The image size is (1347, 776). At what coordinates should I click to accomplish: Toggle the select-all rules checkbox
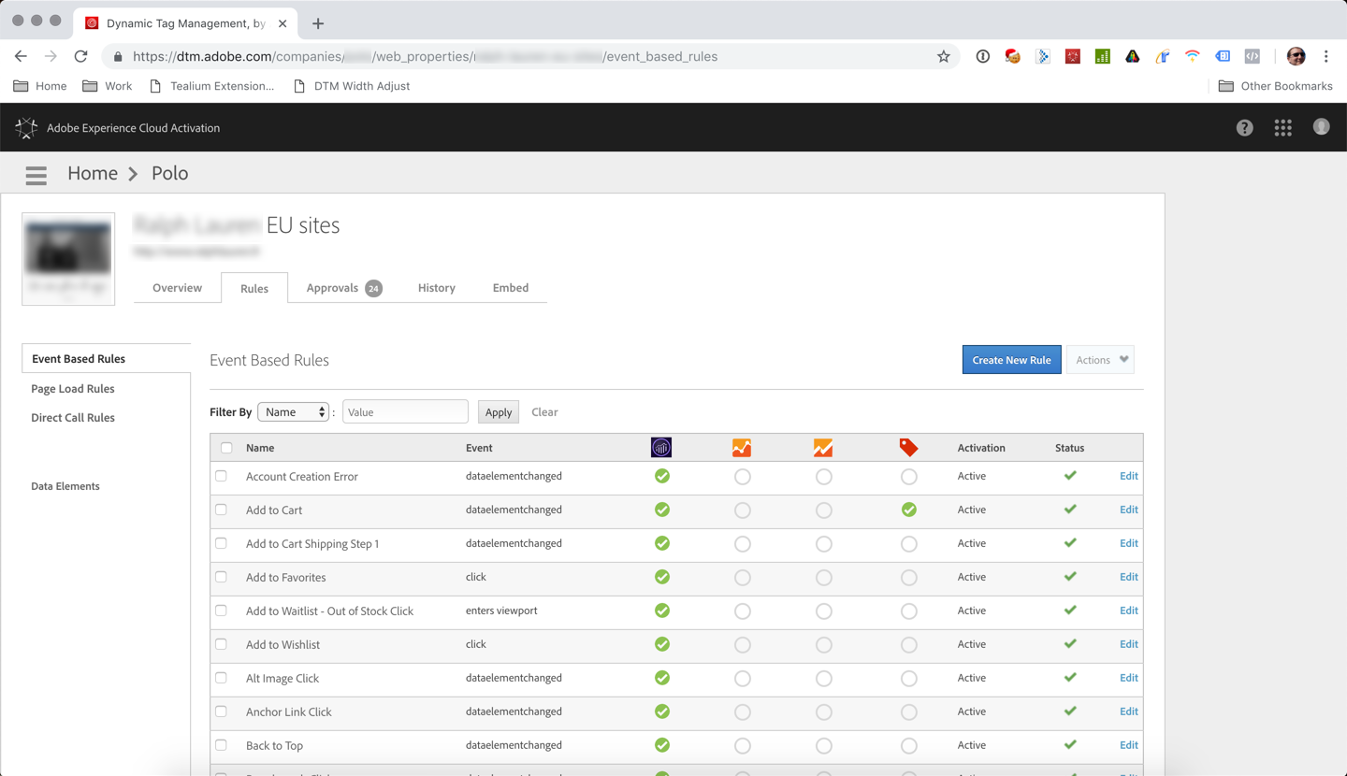pyautogui.click(x=226, y=448)
